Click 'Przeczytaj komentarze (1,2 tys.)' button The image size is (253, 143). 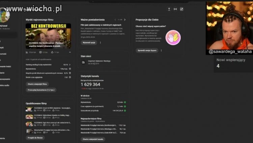tap(41, 90)
